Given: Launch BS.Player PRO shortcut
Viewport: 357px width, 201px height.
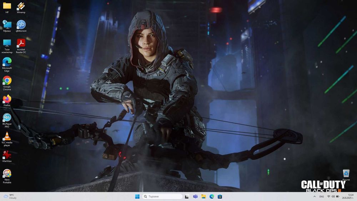Looking at the screenshot, I should tap(7, 117).
